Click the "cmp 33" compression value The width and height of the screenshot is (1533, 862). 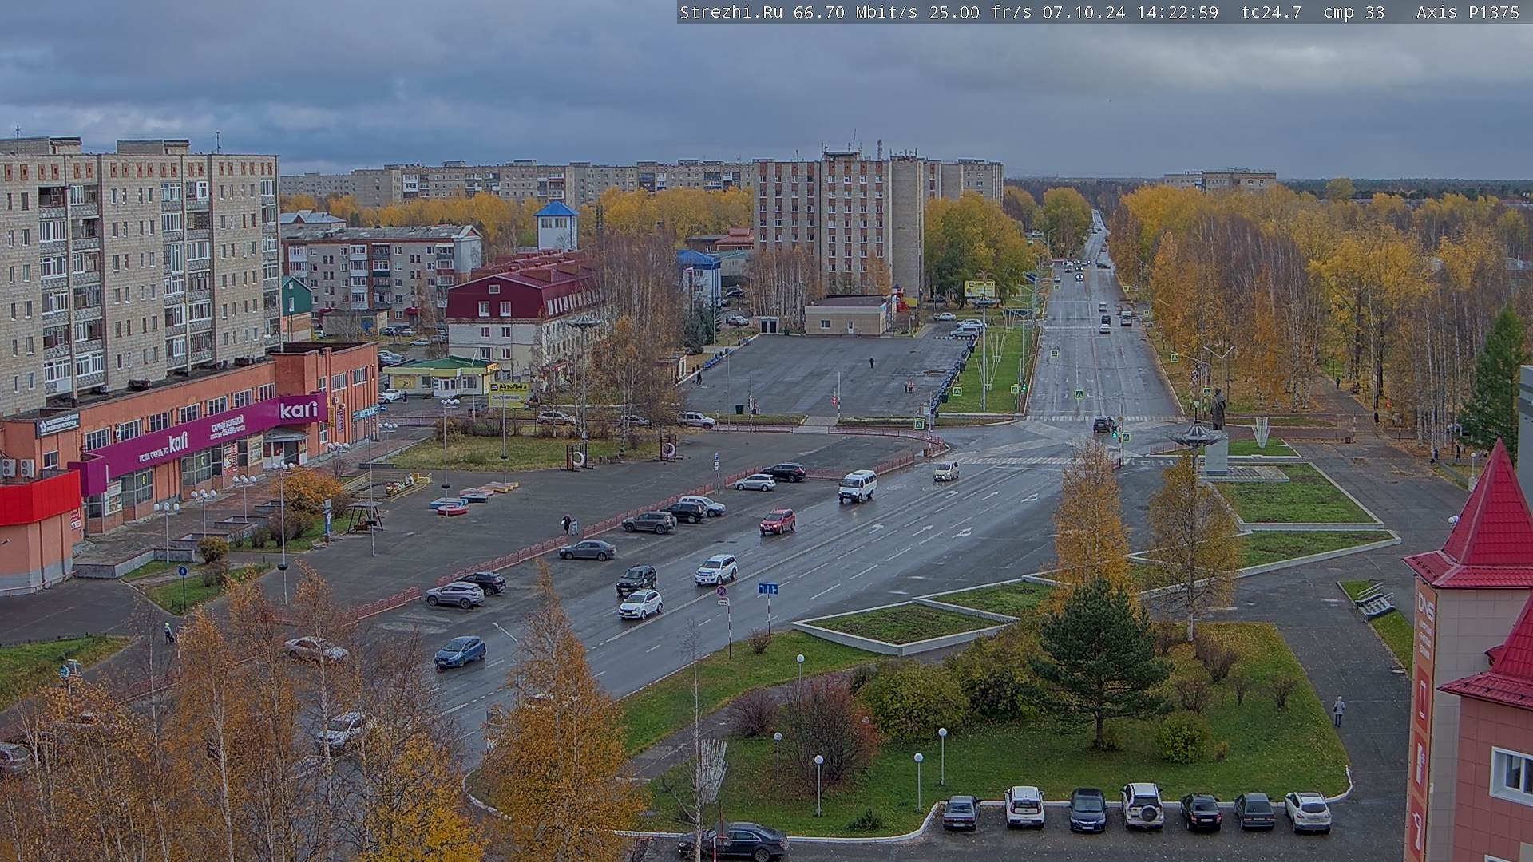[x=1354, y=12]
